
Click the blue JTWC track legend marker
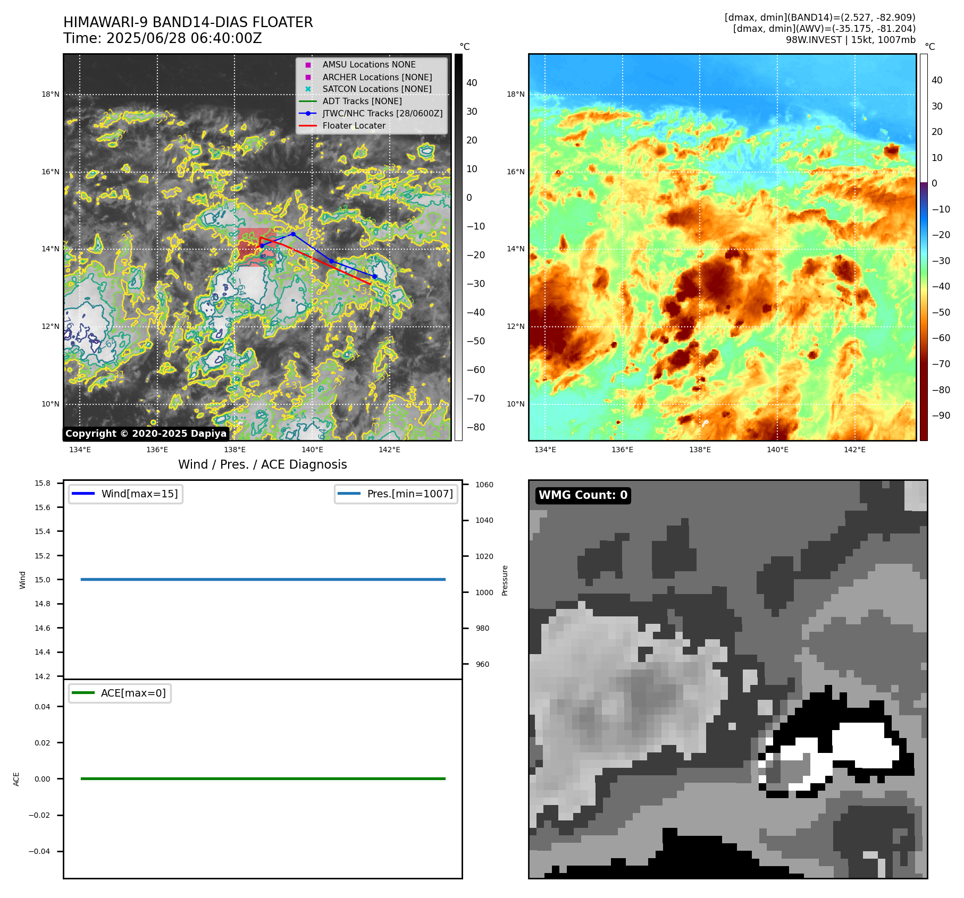tap(308, 114)
